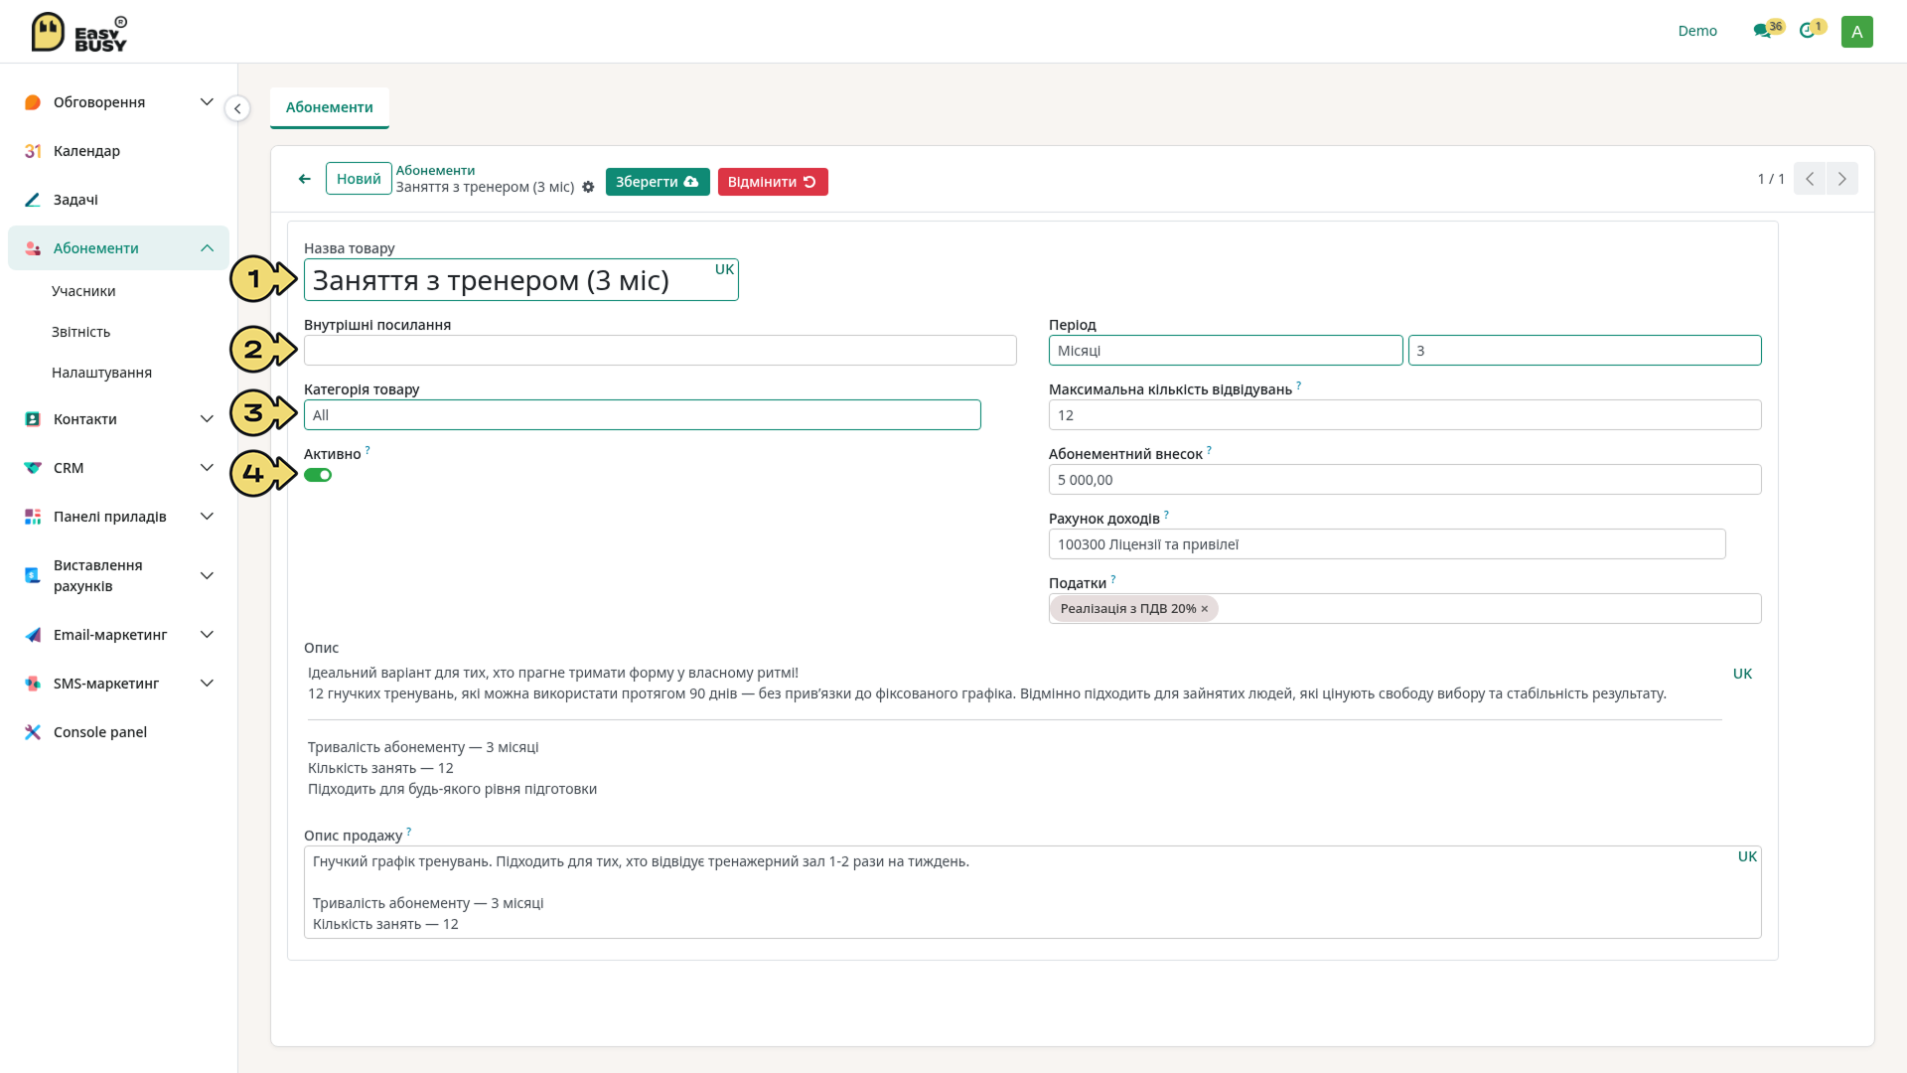
Task: Click the Абонементний внесок field 5 000,00
Action: (x=1404, y=480)
